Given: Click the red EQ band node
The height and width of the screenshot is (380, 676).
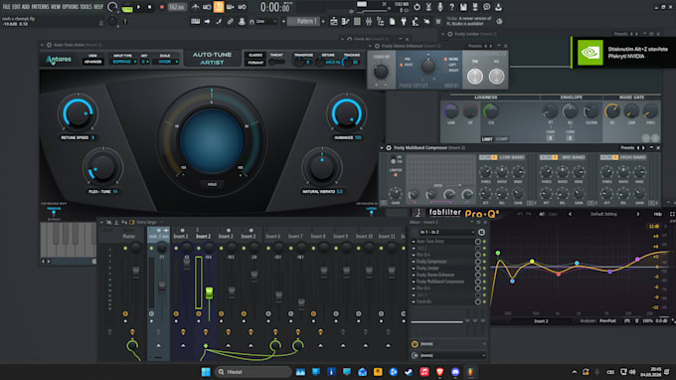Looking at the screenshot, I should pos(559,274).
